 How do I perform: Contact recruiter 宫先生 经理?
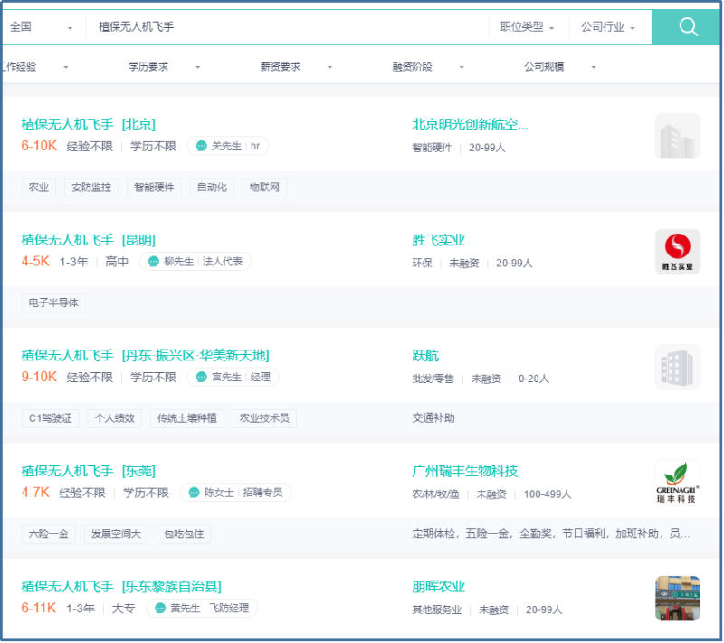[x=233, y=377]
